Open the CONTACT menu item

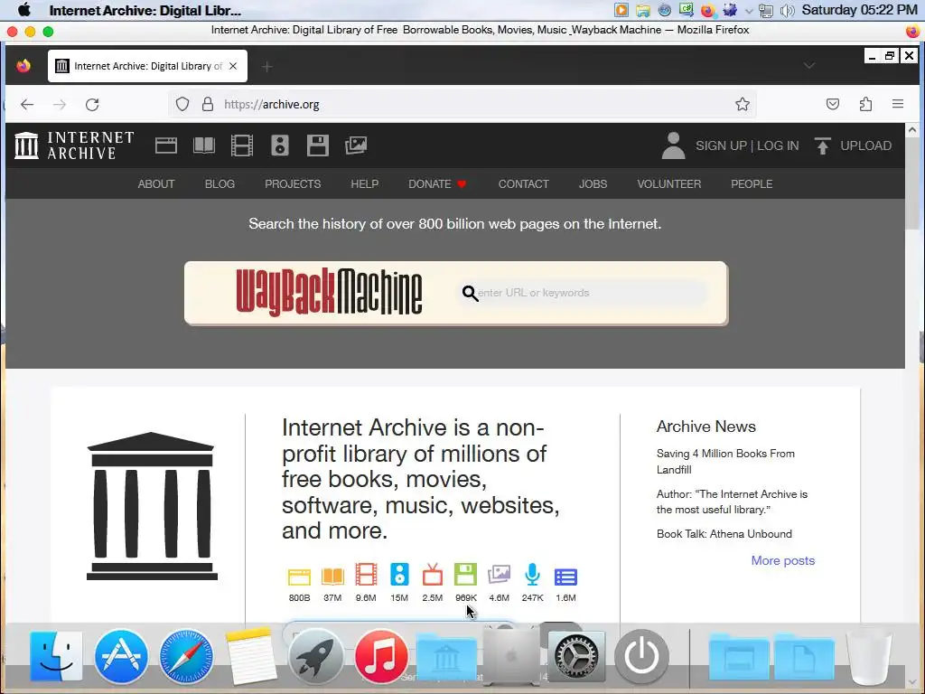coord(523,184)
